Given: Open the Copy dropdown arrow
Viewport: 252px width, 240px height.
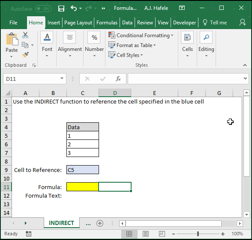Looking at the screenshot, I should (32, 45).
